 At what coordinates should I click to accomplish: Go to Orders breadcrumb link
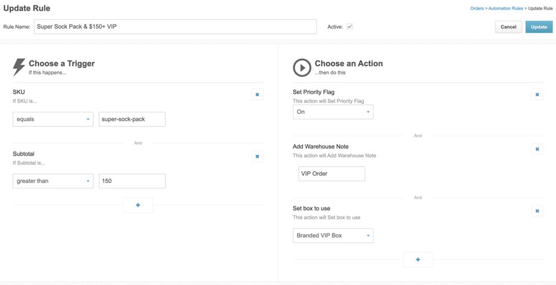point(478,9)
